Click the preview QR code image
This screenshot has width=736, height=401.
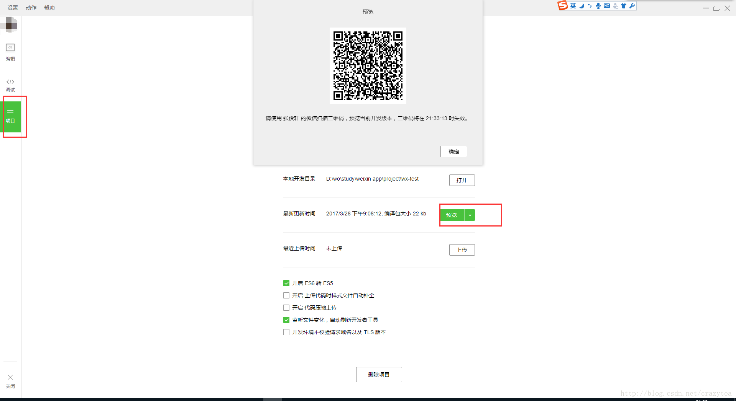pos(368,66)
